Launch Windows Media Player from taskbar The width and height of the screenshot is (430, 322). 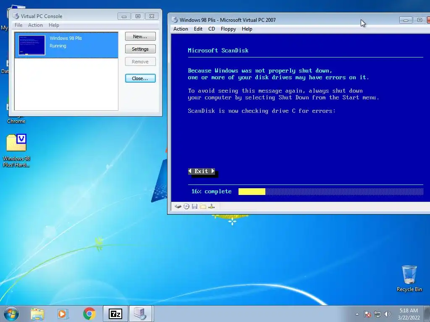pyautogui.click(x=63, y=314)
